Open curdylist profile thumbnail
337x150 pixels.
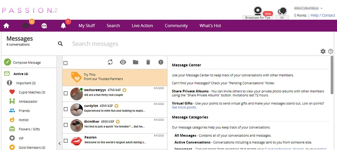76,110
